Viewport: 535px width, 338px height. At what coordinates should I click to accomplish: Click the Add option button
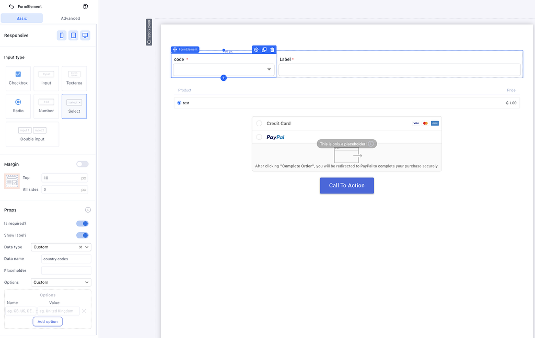coord(48,321)
